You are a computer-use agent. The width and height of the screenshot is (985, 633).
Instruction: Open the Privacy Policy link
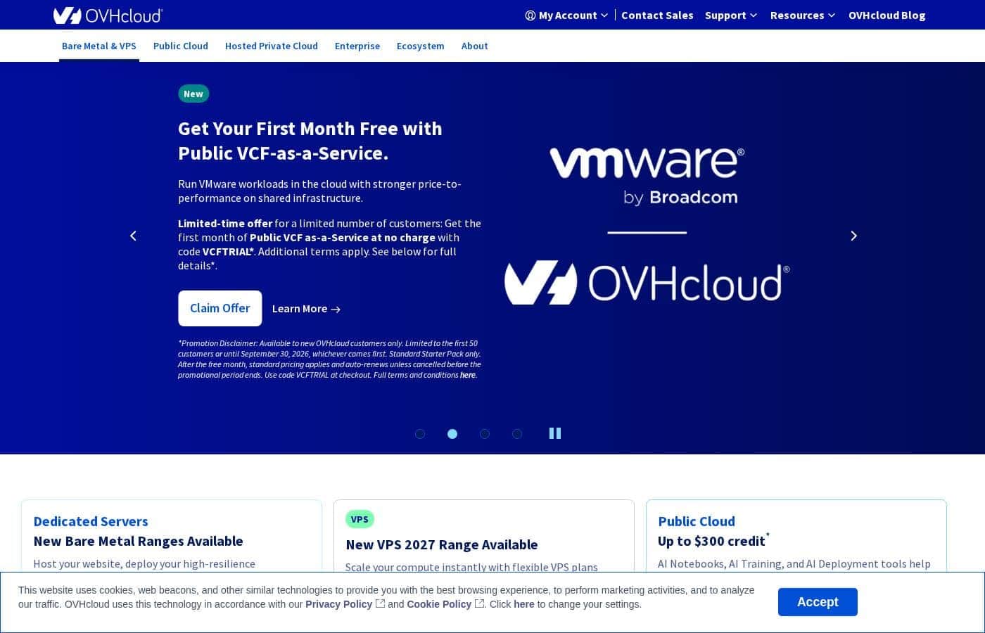pos(339,604)
